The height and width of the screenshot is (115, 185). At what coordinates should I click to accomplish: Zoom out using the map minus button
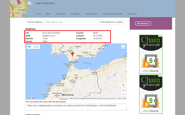tap(123, 94)
